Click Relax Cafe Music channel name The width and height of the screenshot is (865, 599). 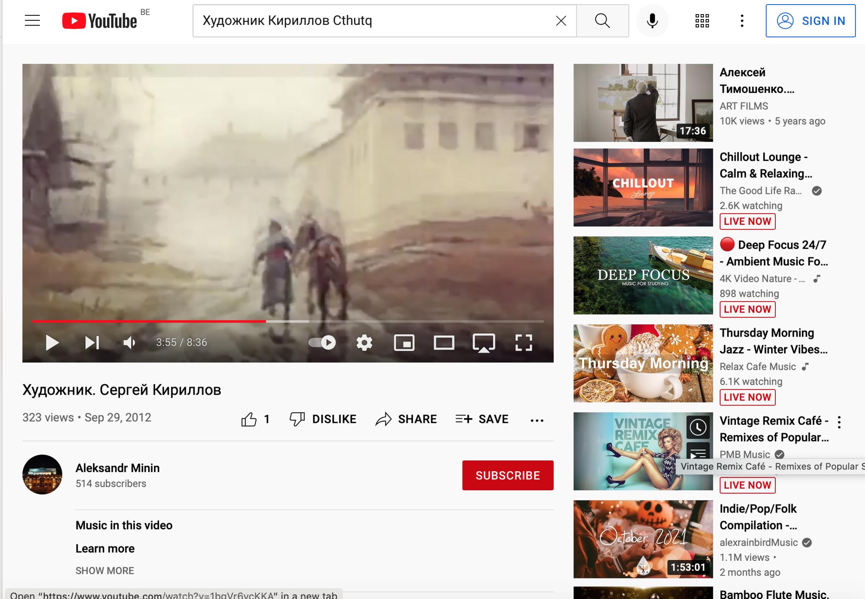[758, 367]
